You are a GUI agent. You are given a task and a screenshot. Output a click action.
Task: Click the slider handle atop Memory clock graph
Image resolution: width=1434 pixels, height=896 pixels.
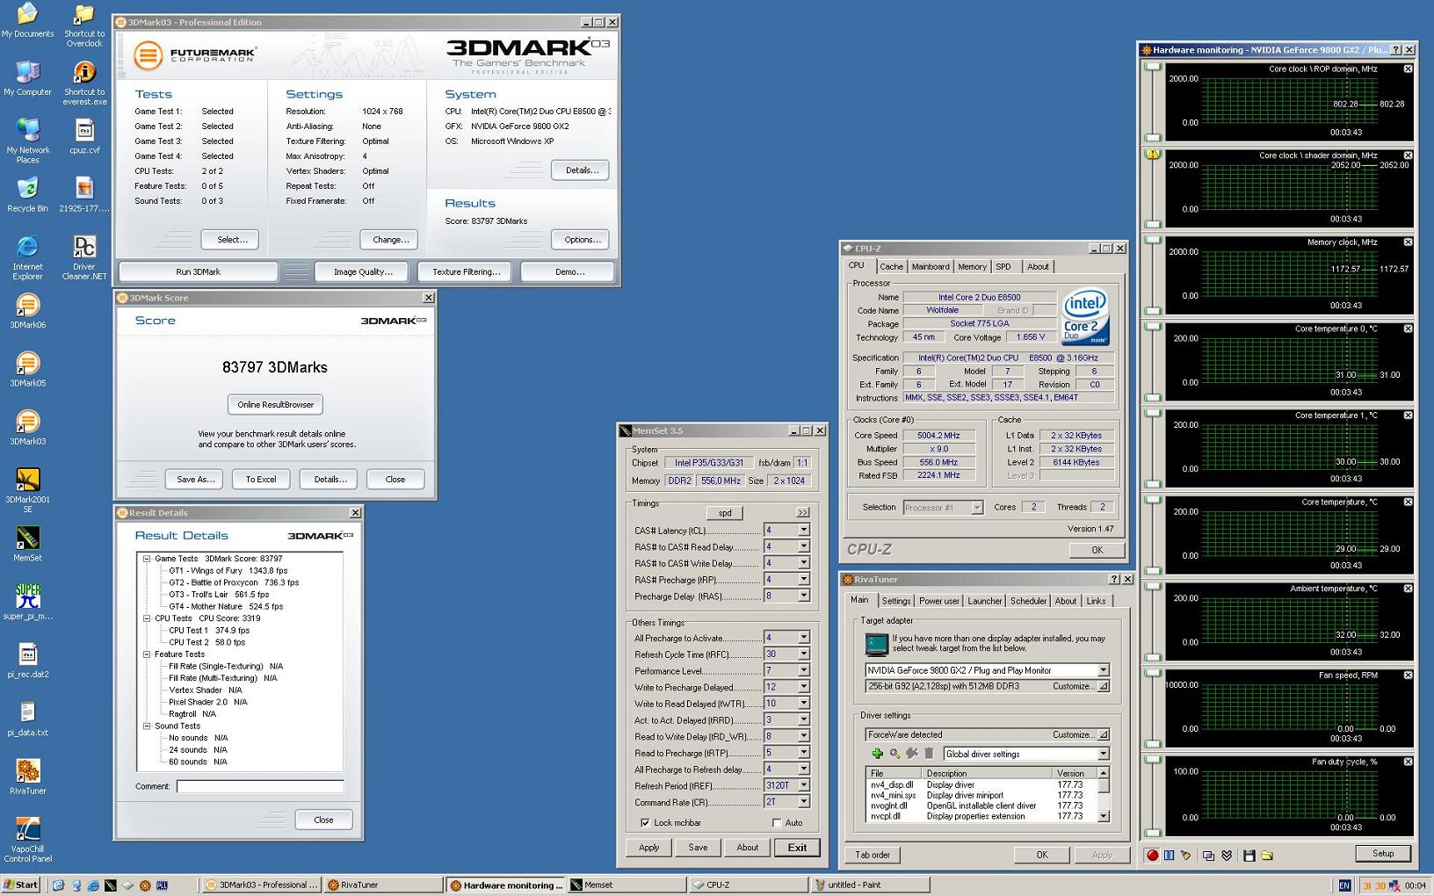(x=1153, y=241)
